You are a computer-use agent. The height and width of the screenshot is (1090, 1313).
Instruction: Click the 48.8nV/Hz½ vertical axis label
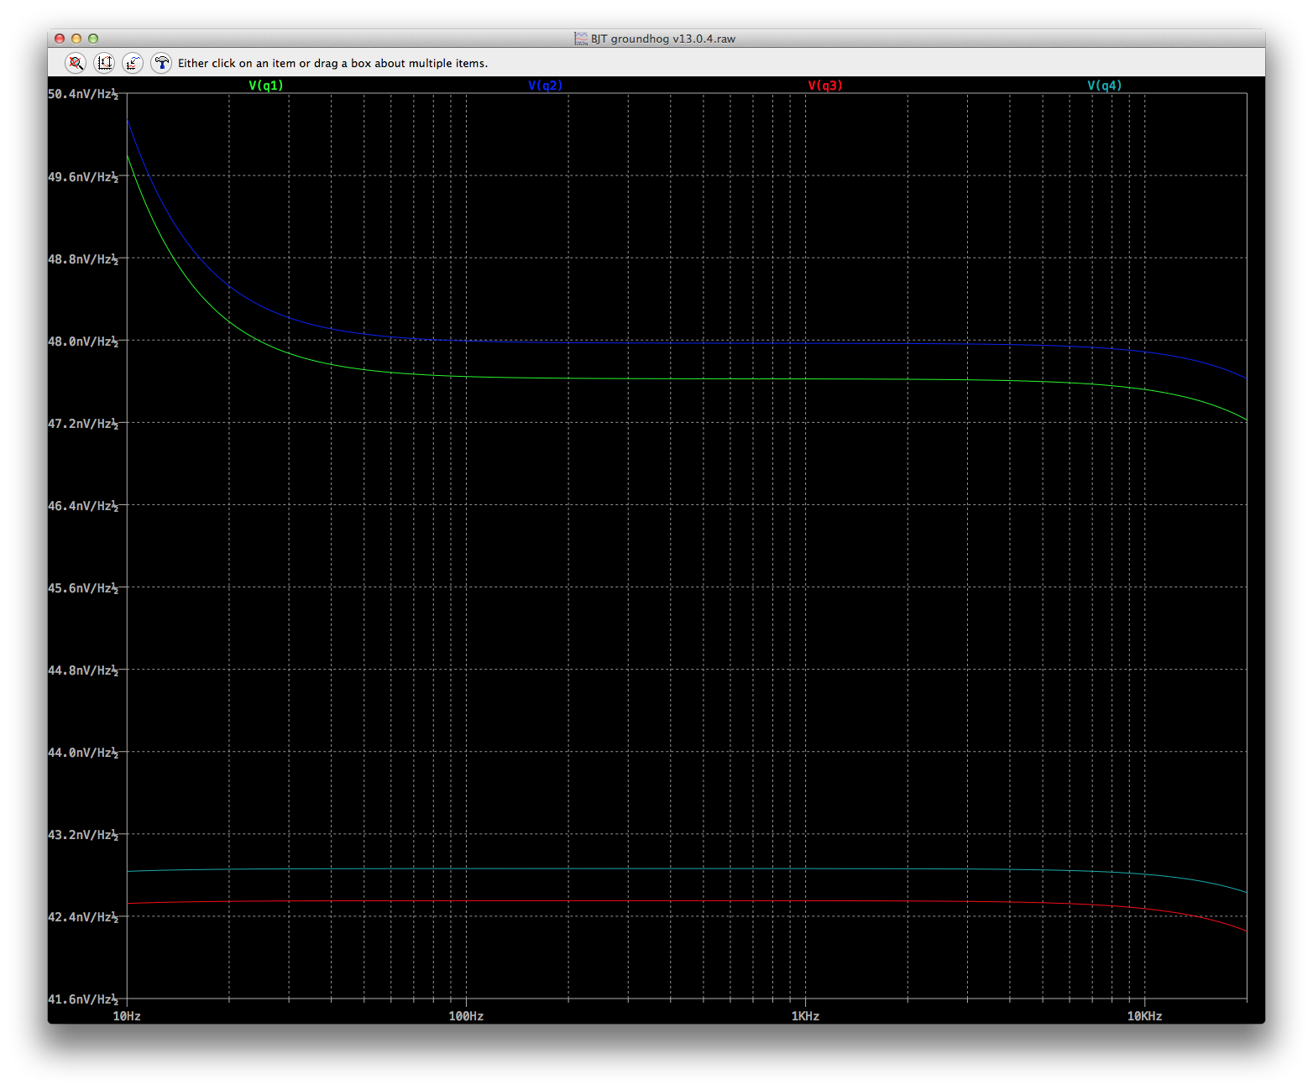point(83,259)
